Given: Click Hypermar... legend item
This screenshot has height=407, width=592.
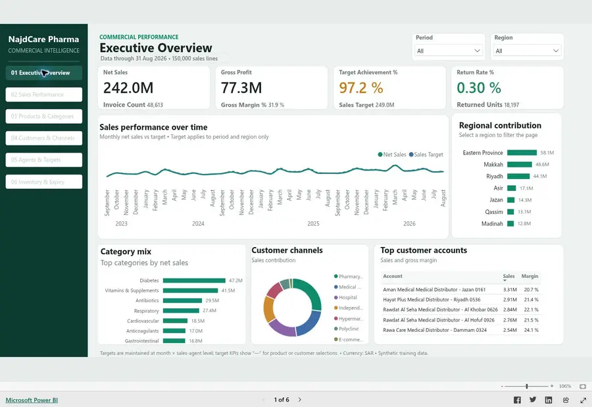Looking at the screenshot, I should point(349,319).
